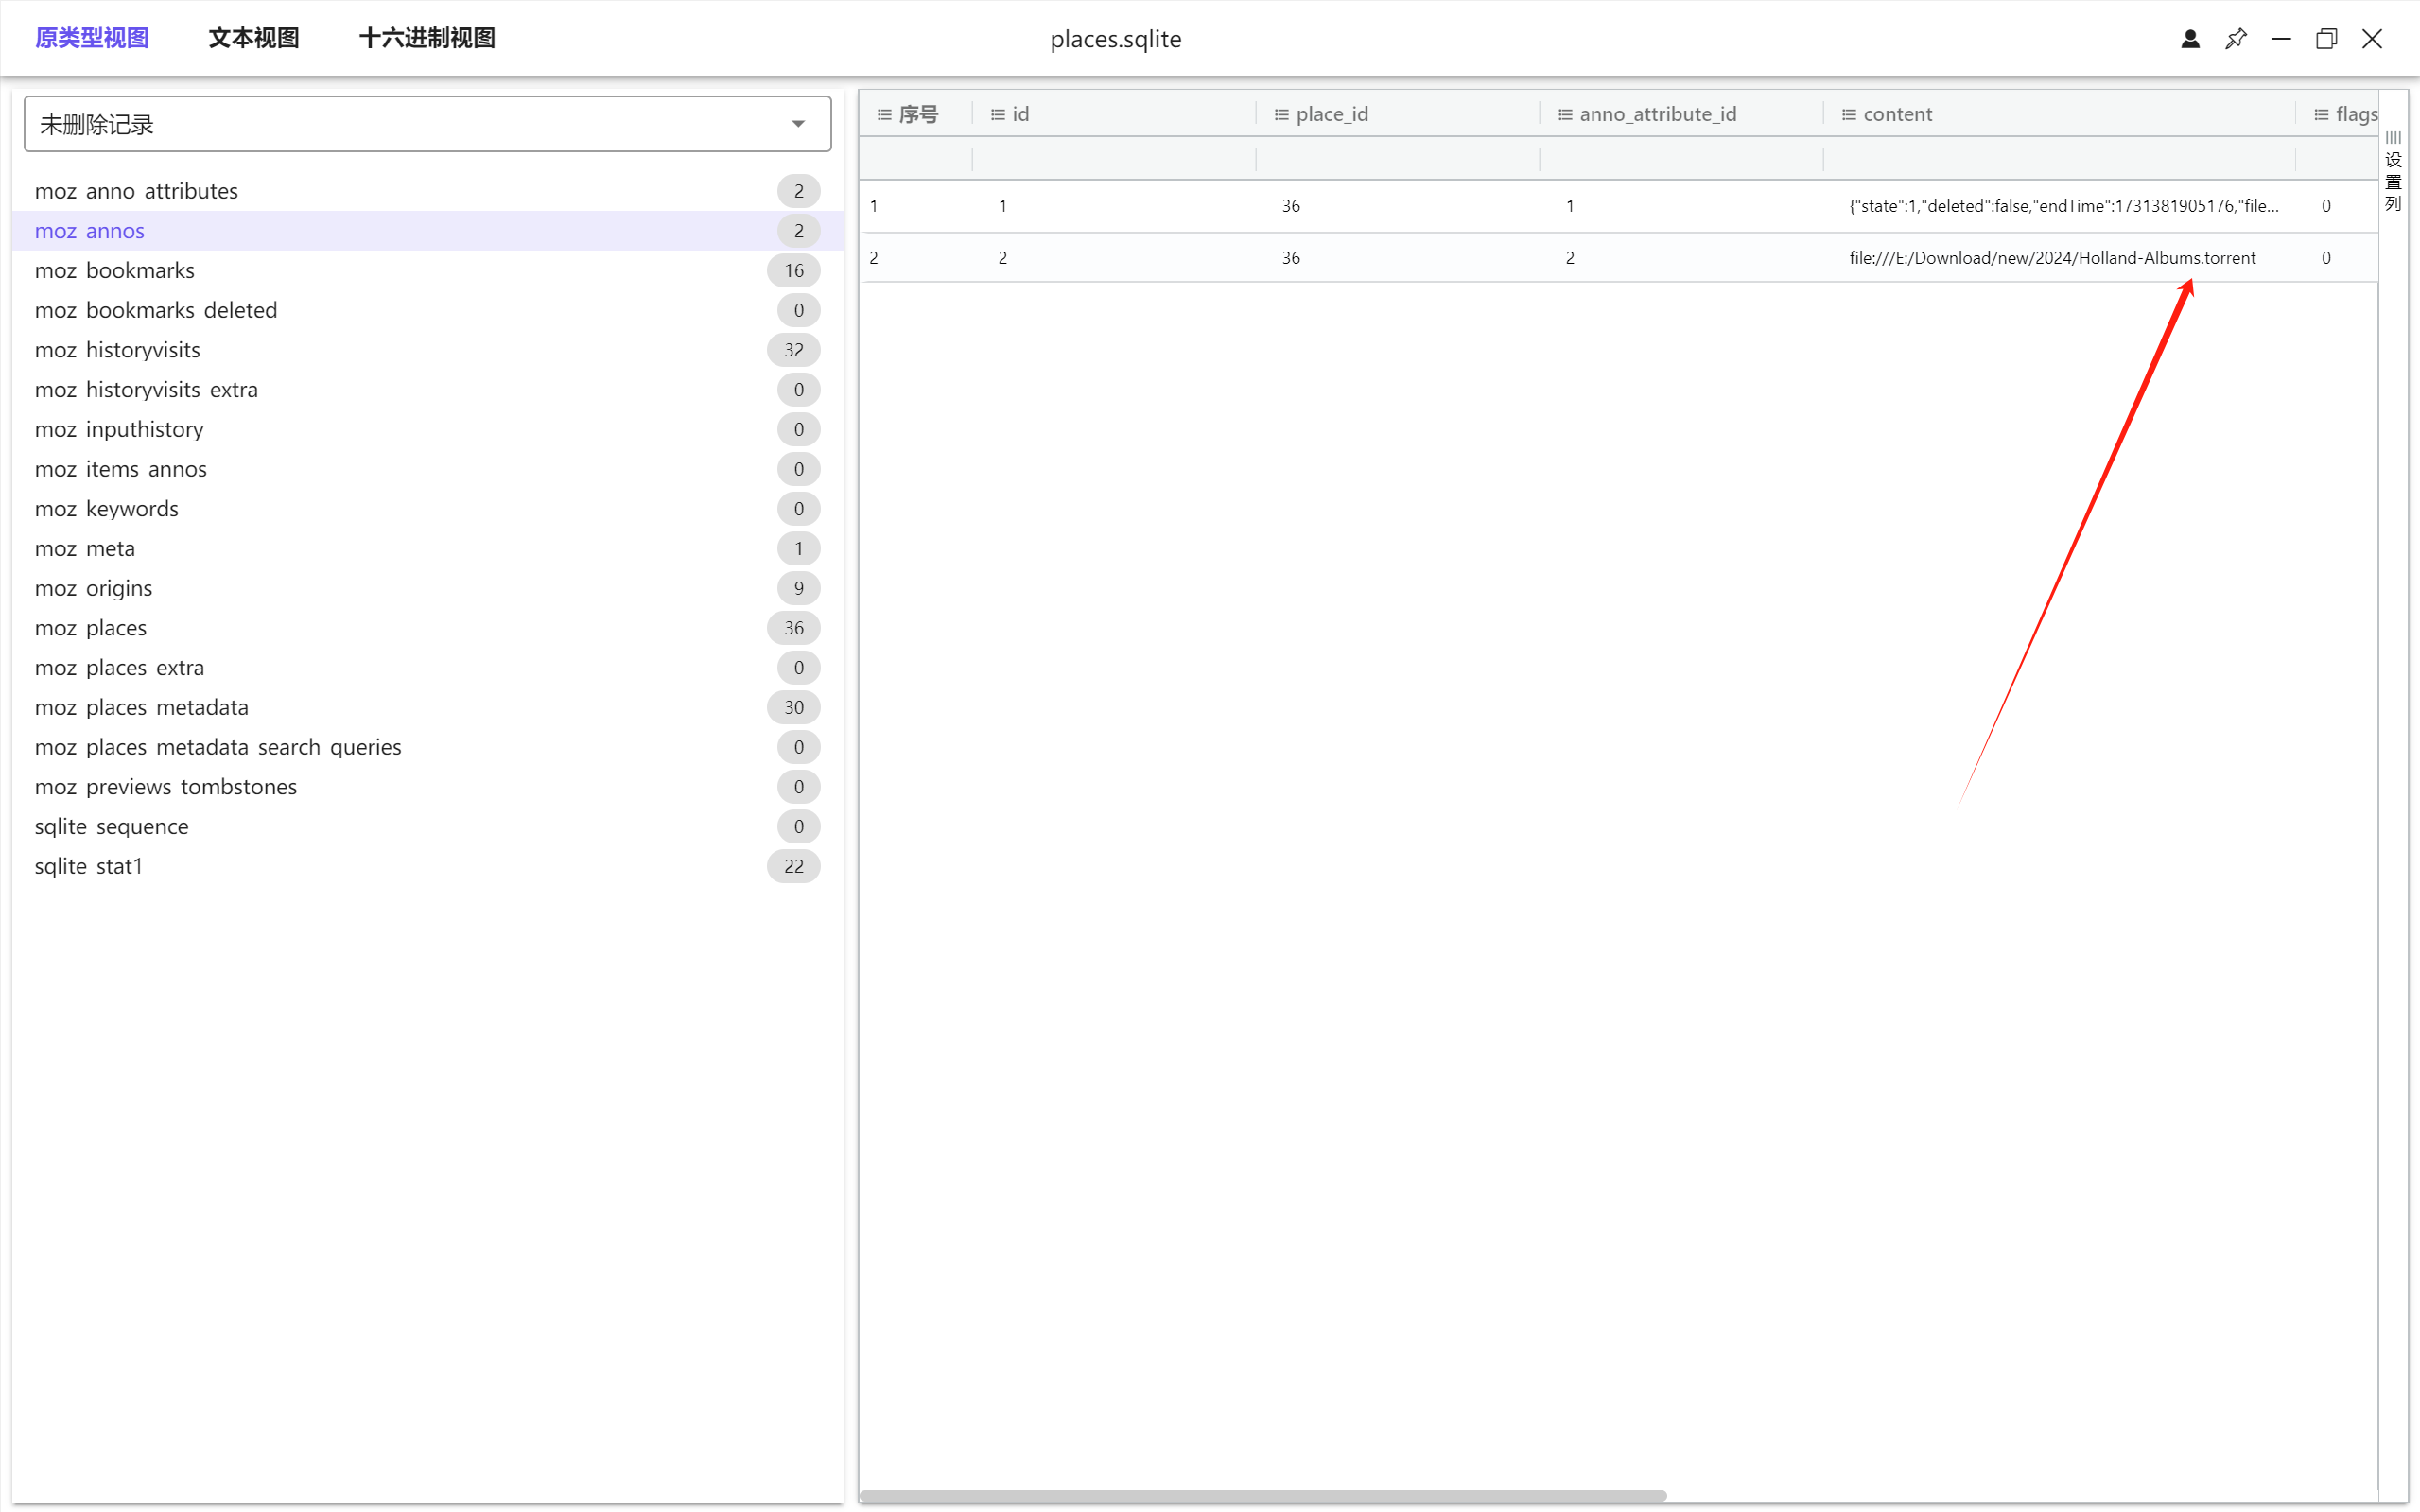Open the moz places table
The image size is (2420, 1512).
(x=91, y=628)
